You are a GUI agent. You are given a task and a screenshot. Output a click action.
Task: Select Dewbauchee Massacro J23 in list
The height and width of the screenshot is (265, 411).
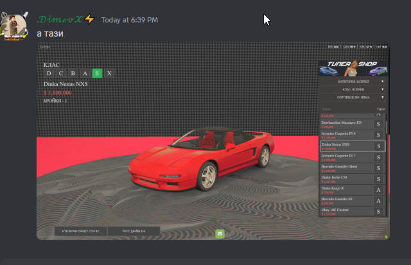[x=353, y=124]
